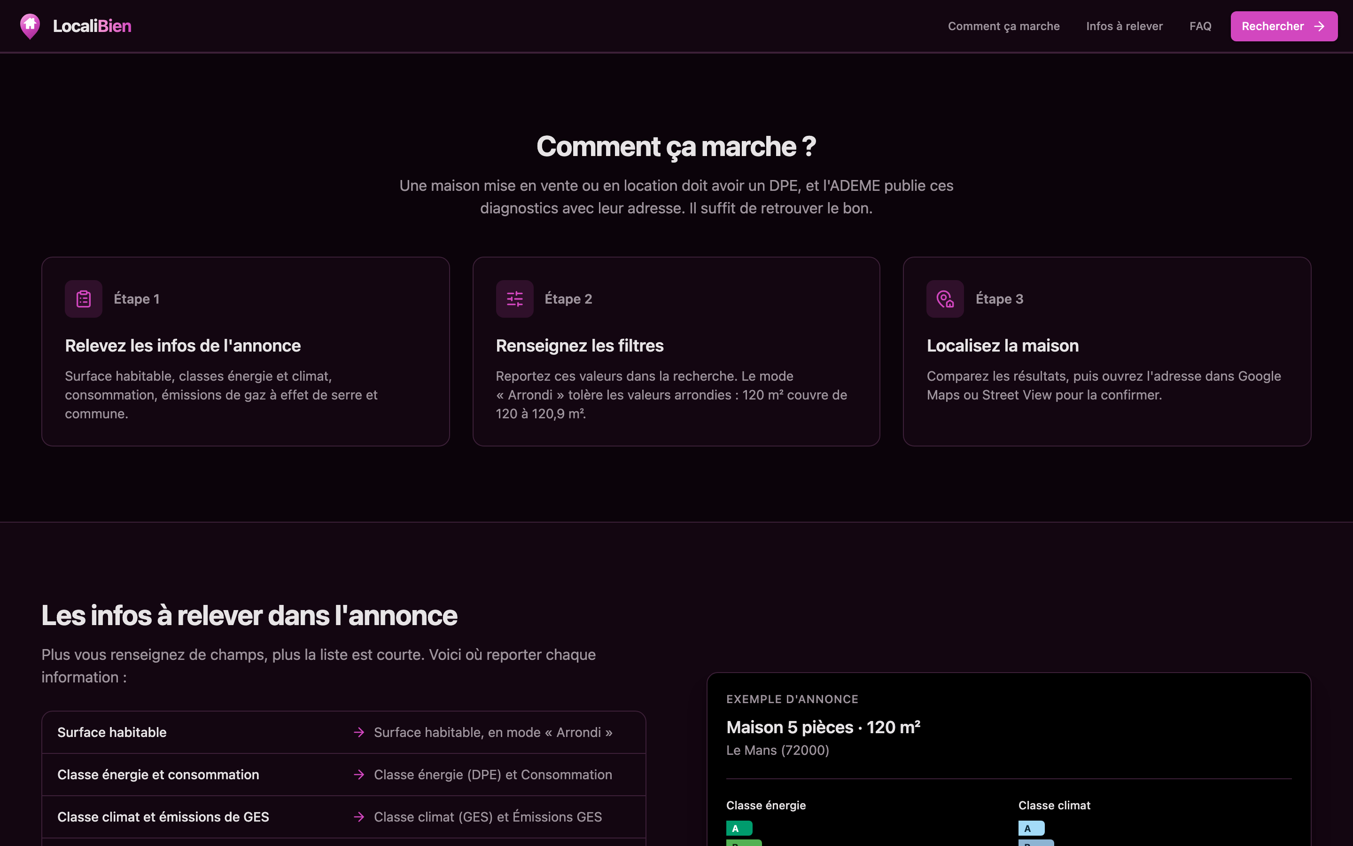1353x846 pixels.
Task: Click arrow icon in Classe climat et émissions row
Action: point(359,817)
